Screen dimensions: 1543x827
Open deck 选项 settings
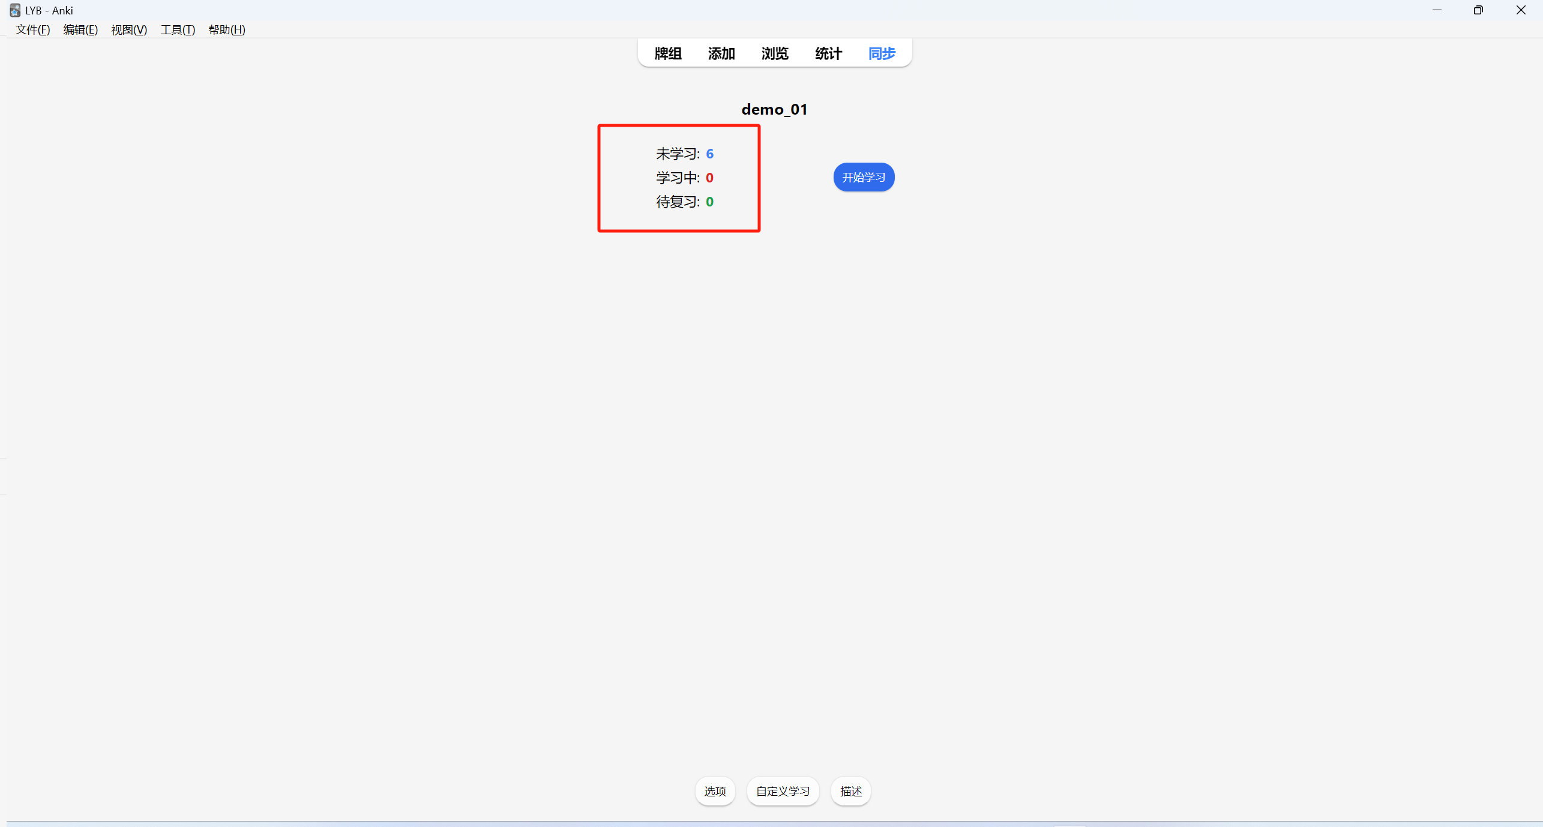click(715, 791)
